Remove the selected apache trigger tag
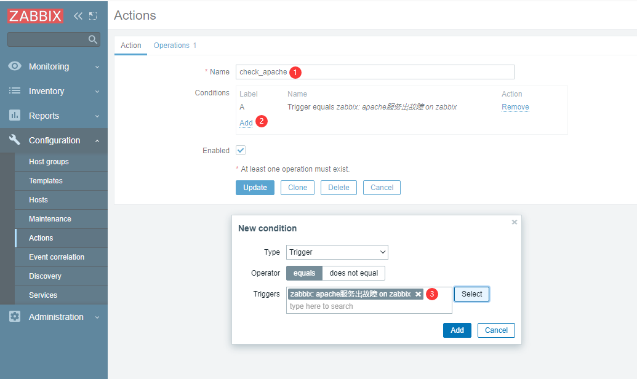This screenshot has width=637, height=379. (x=419, y=294)
